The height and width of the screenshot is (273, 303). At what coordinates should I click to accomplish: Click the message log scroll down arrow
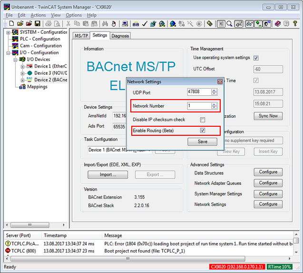(x=296, y=253)
